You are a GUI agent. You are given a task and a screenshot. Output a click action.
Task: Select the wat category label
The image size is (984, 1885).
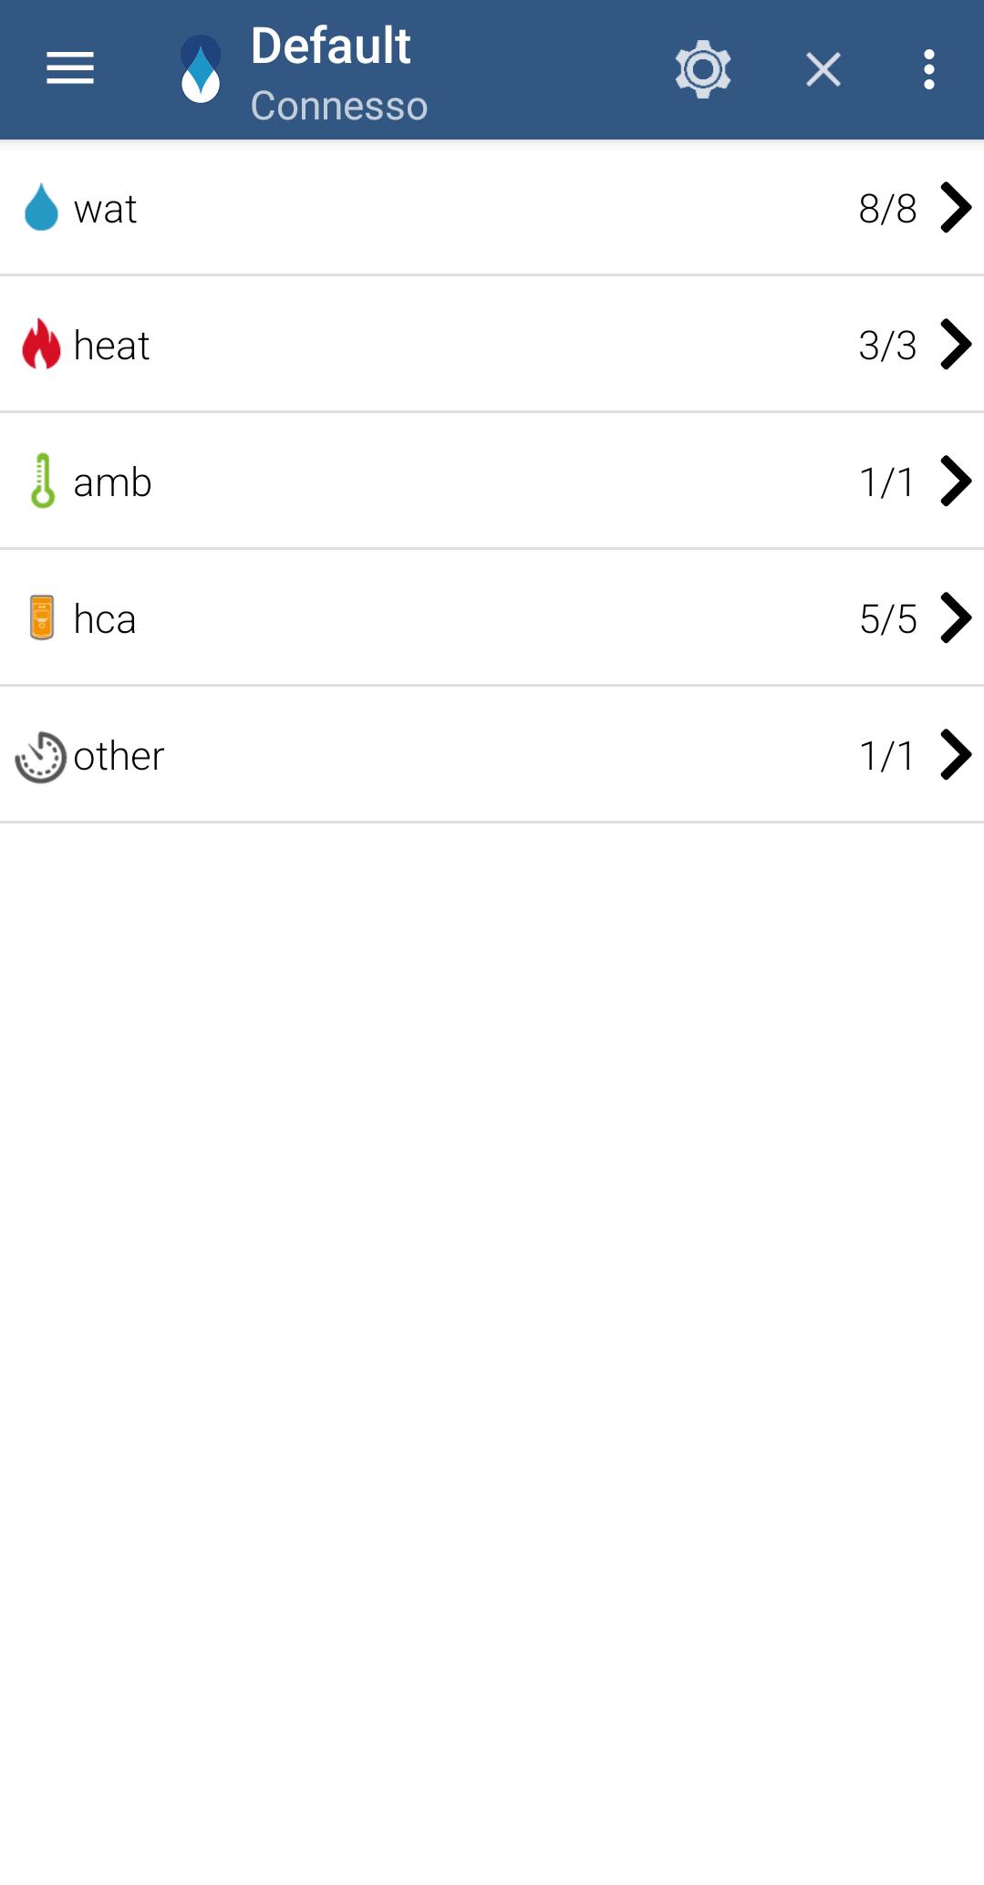pyautogui.click(x=105, y=210)
